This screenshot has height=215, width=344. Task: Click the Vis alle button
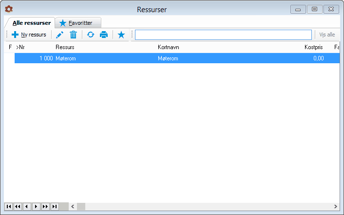point(327,35)
